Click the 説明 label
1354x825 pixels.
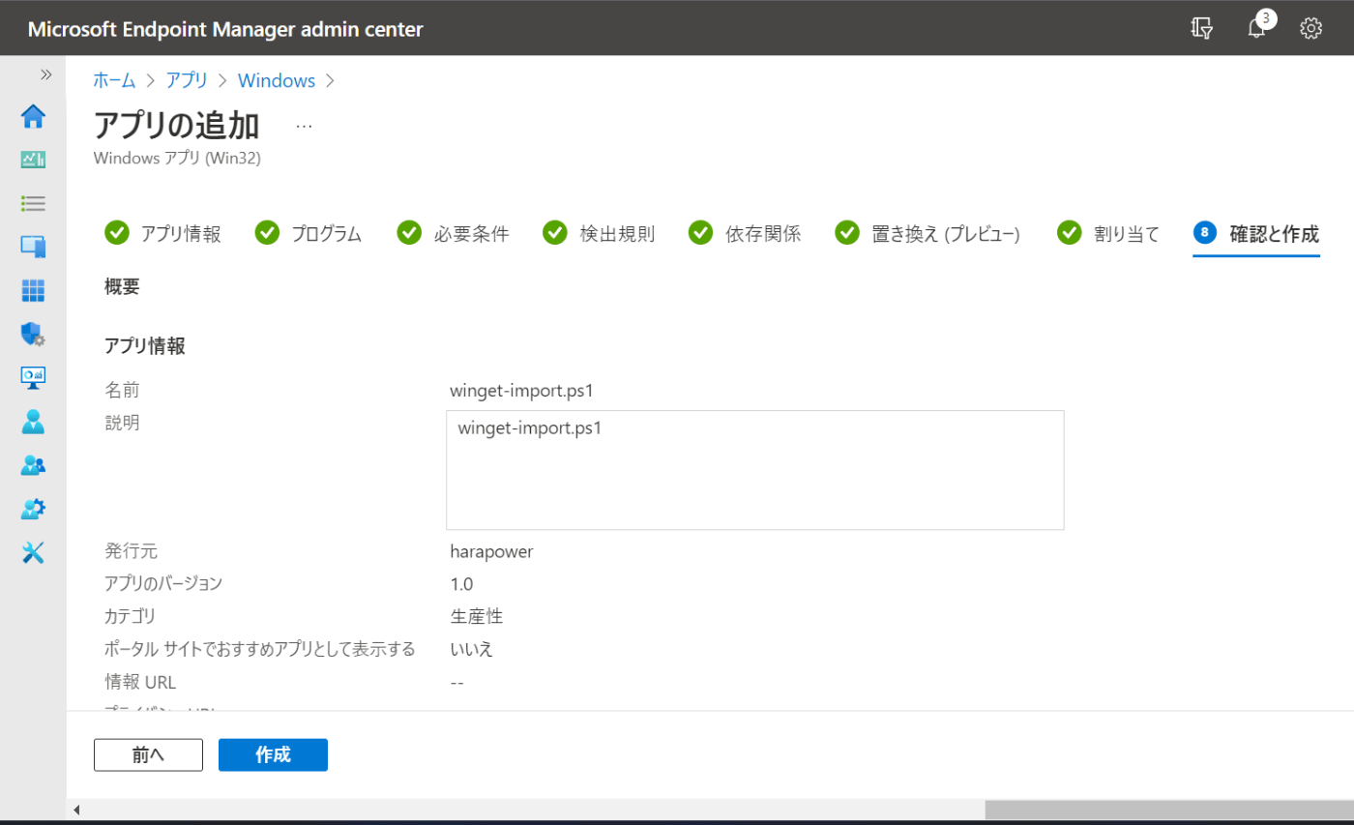[x=122, y=423]
